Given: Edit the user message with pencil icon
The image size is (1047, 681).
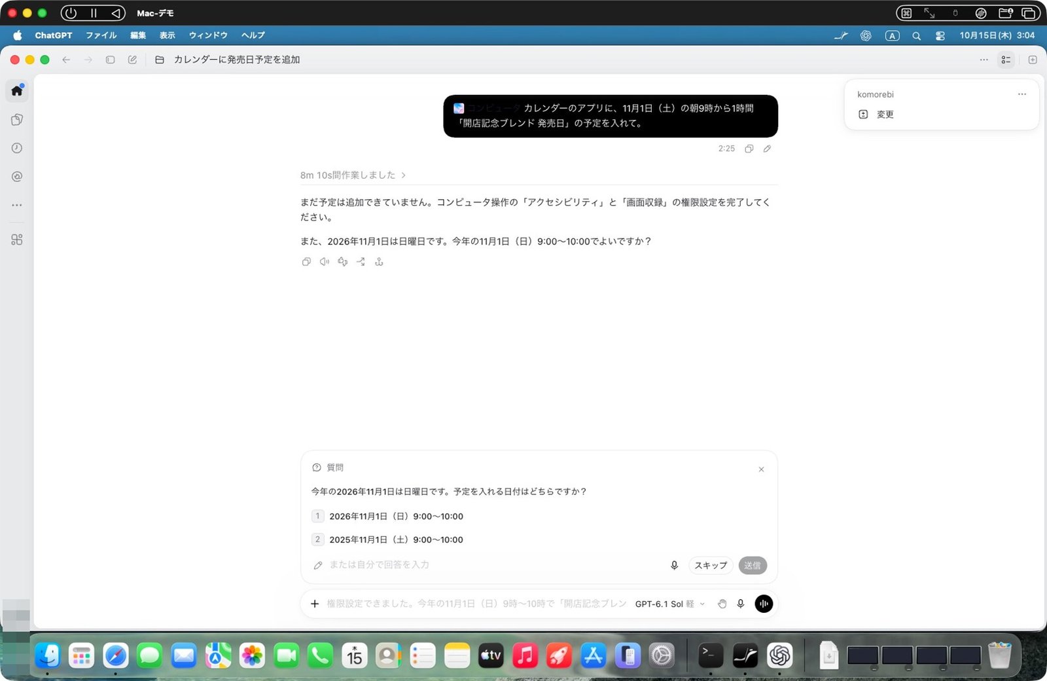Looking at the screenshot, I should [x=767, y=149].
